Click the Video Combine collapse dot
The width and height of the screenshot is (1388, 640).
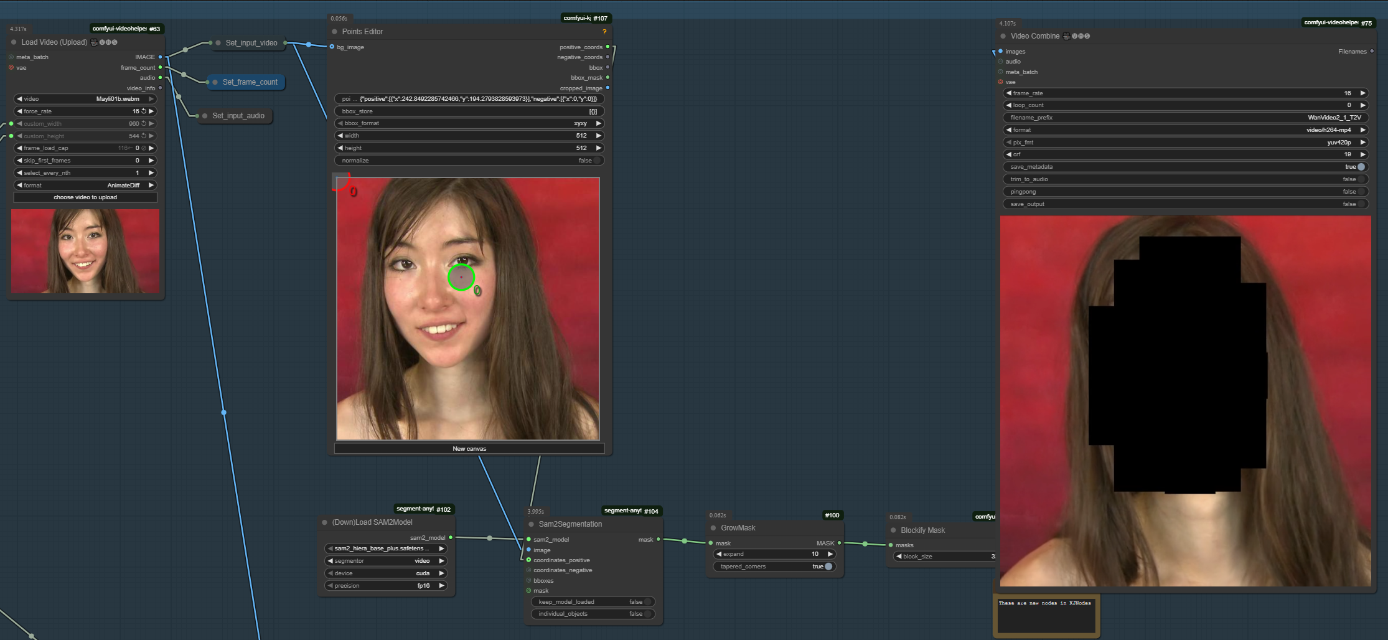point(1003,36)
